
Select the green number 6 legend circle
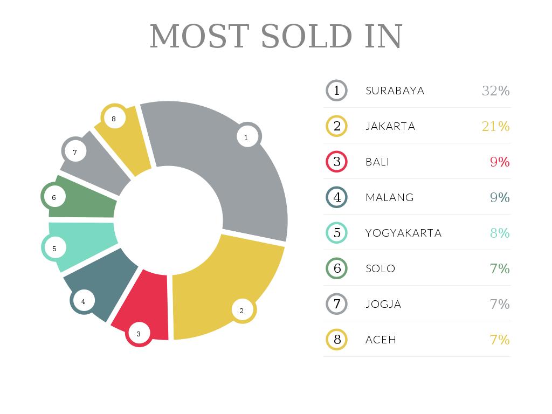click(x=337, y=268)
